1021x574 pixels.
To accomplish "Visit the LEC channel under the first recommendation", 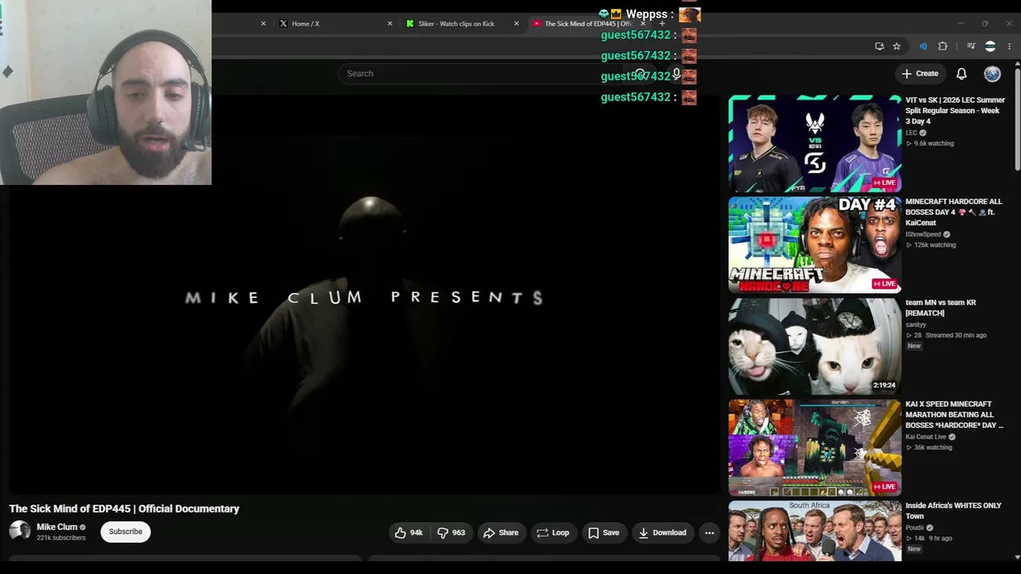I will pyautogui.click(x=911, y=133).
